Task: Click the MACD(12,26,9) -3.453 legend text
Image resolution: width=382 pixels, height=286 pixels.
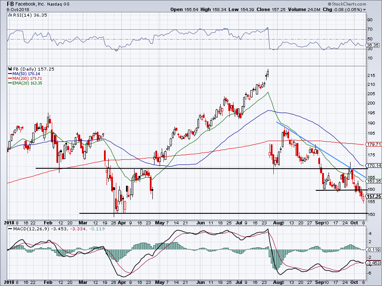Action: (x=40, y=229)
